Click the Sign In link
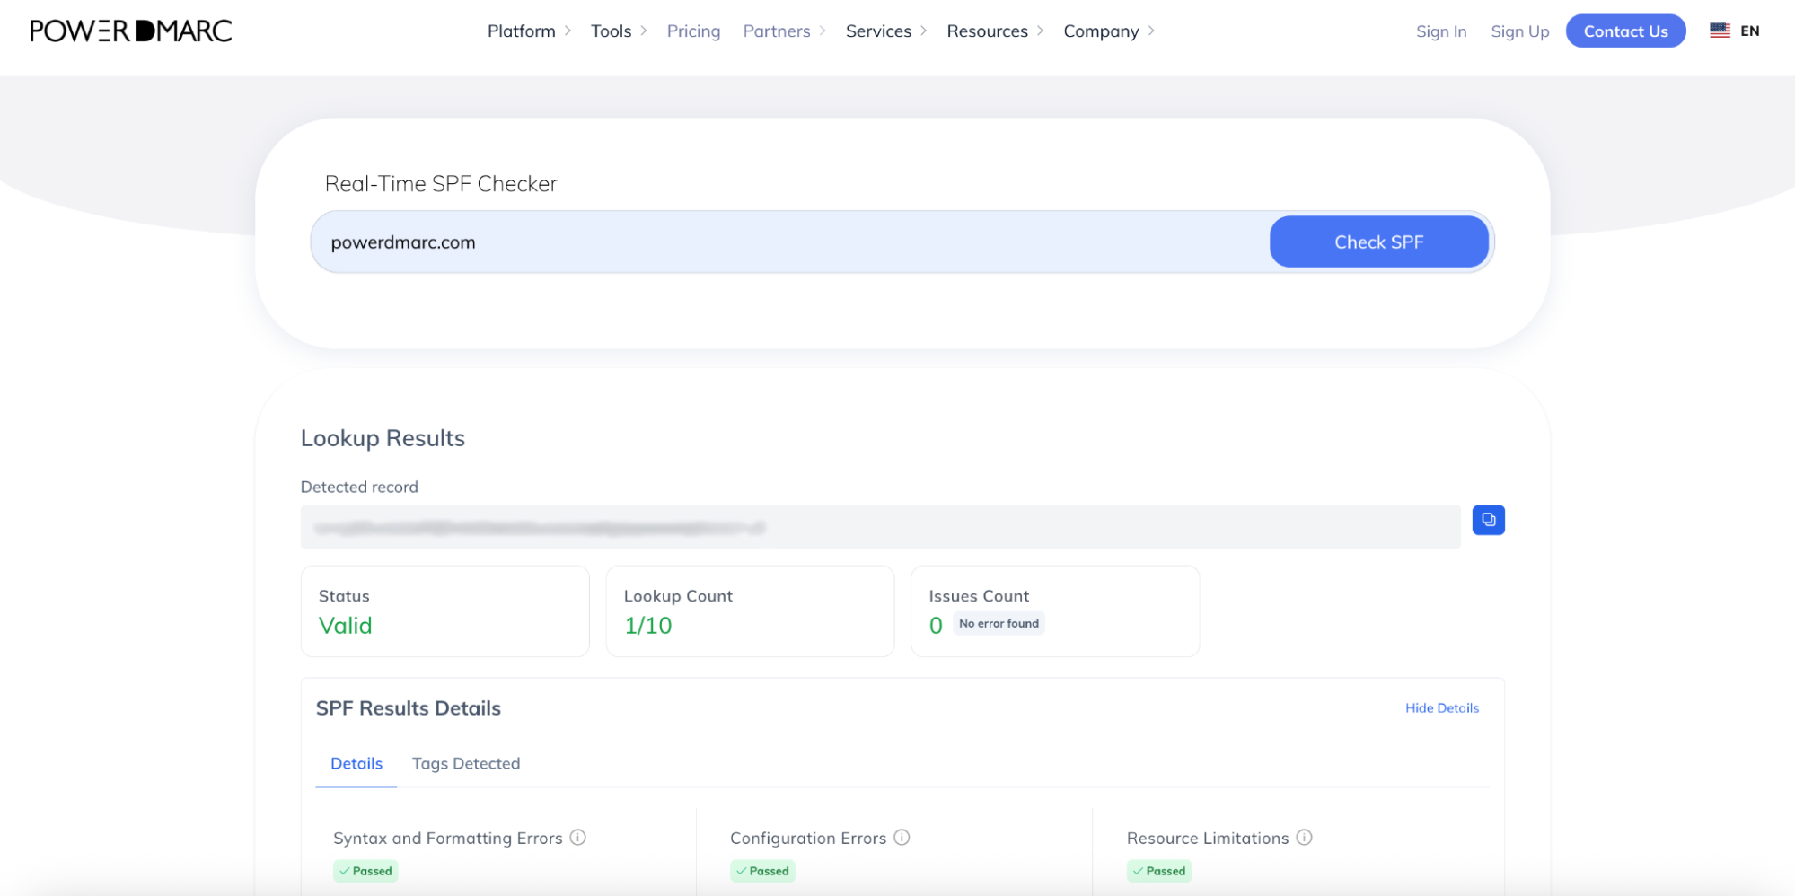This screenshot has height=896, width=1795. [x=1441, y=31]
